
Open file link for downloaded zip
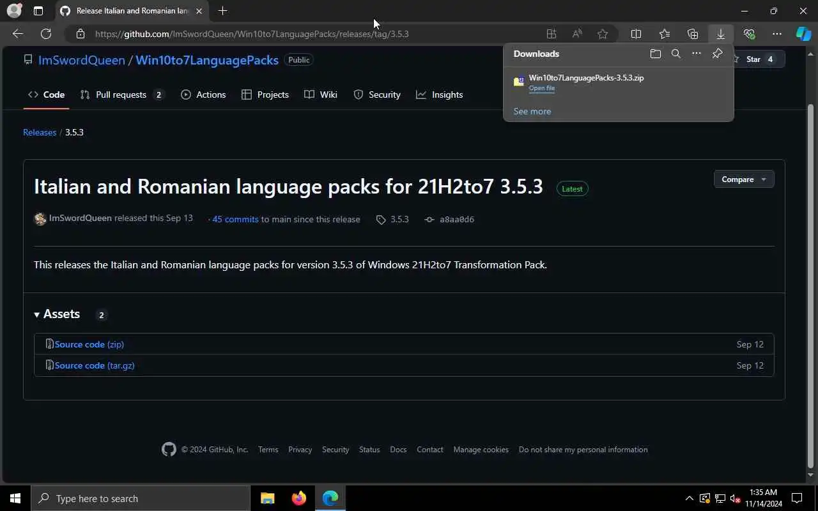pyautogui.click(x=541, y=88)
